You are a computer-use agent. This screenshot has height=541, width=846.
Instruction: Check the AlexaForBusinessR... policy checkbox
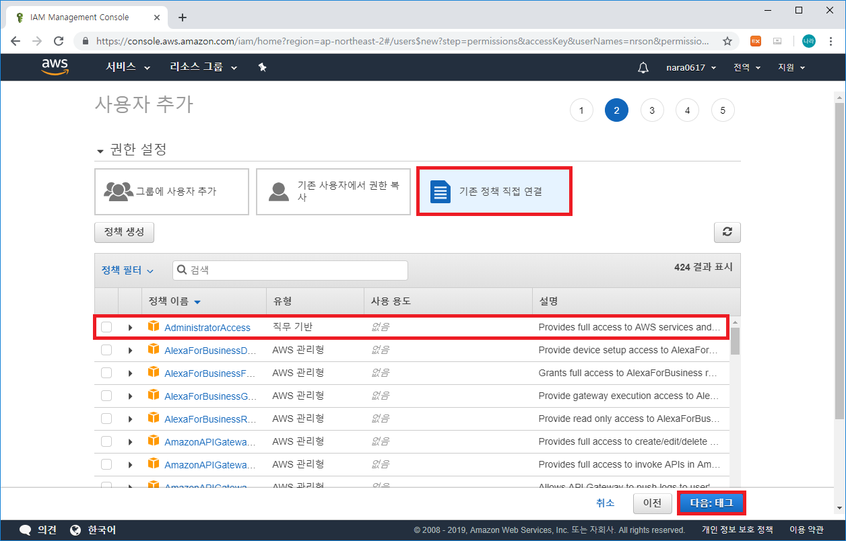point(106,419)
